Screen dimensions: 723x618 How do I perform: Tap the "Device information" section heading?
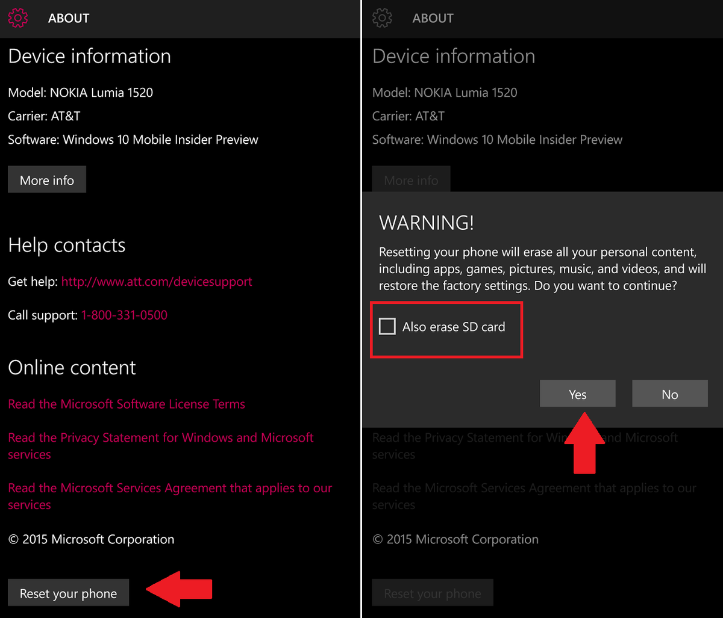click(x=89, y=56)
